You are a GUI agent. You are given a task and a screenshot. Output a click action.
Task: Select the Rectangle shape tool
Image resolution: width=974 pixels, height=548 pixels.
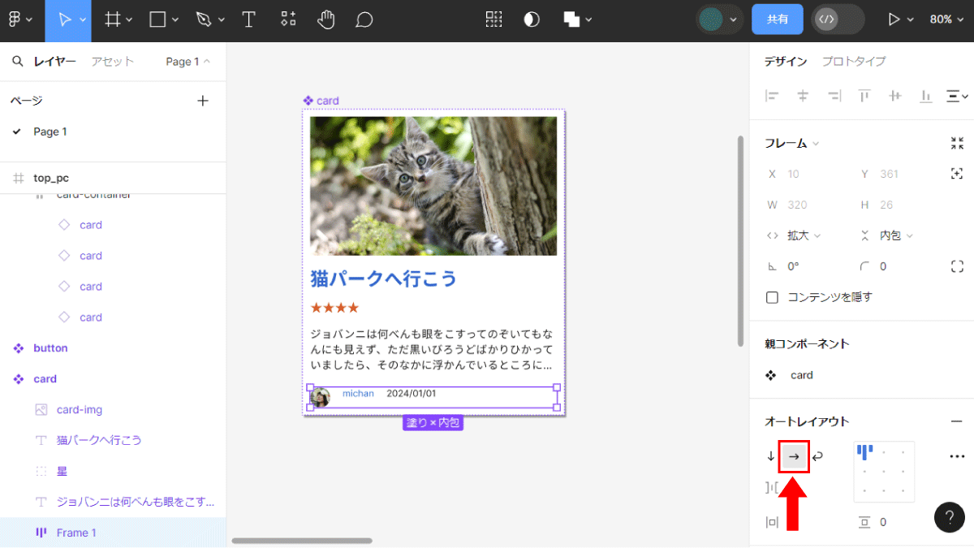pos(157,19)
